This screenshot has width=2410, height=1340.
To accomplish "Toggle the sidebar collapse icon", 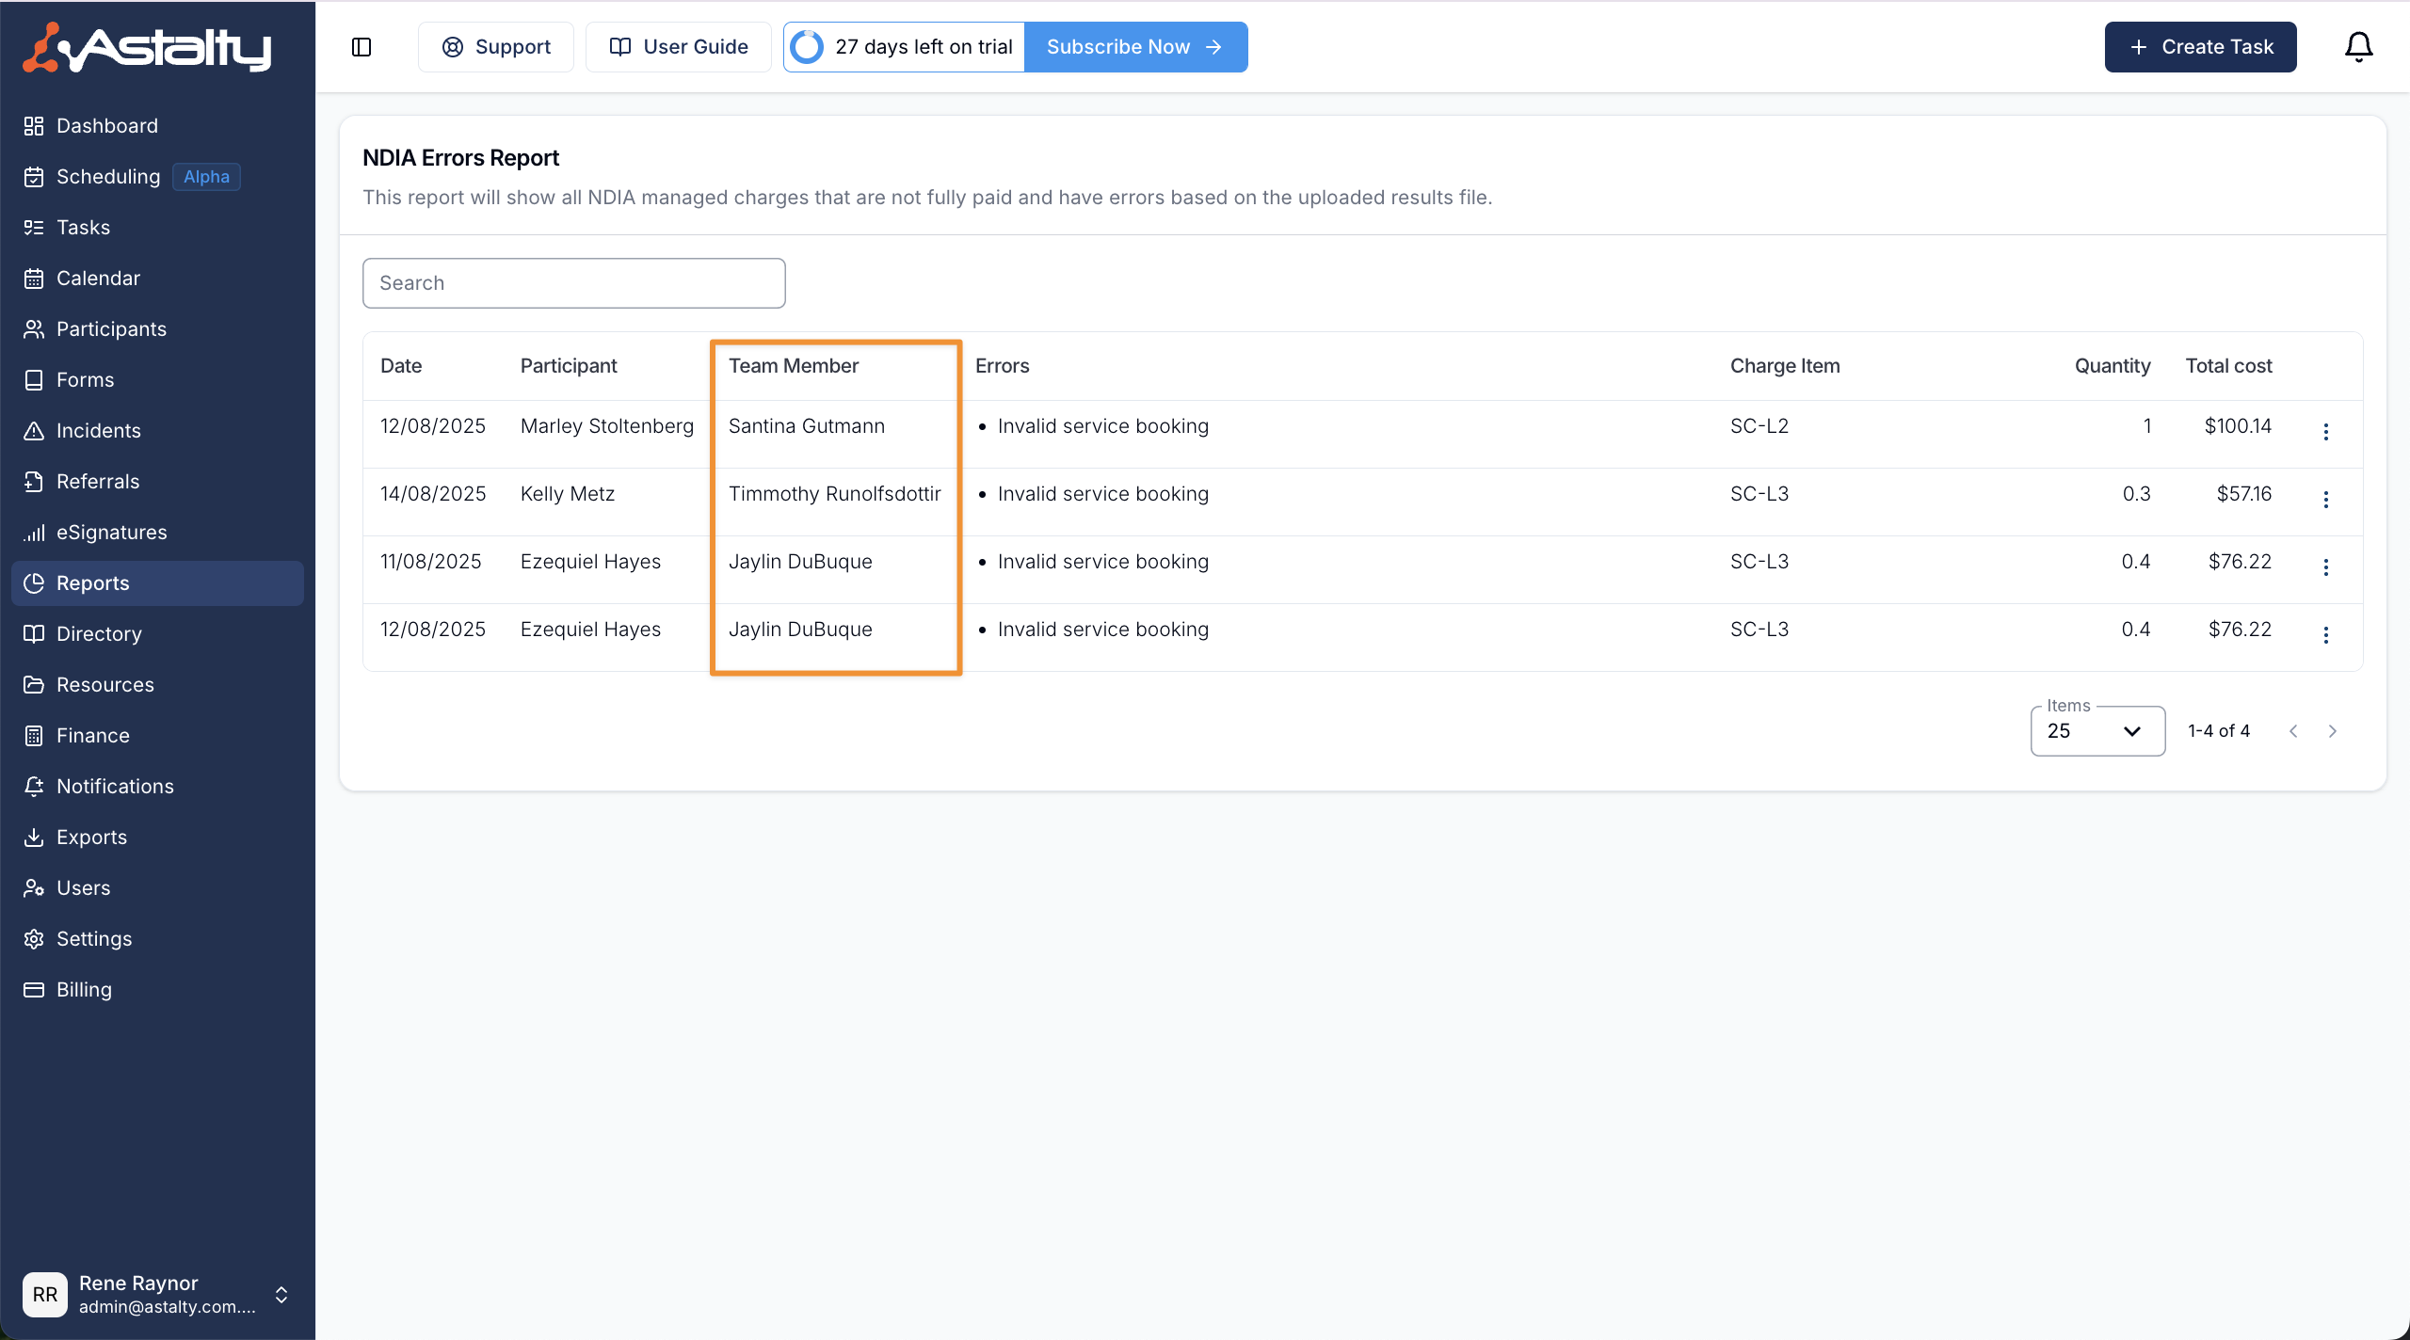I will click(361, 47).
